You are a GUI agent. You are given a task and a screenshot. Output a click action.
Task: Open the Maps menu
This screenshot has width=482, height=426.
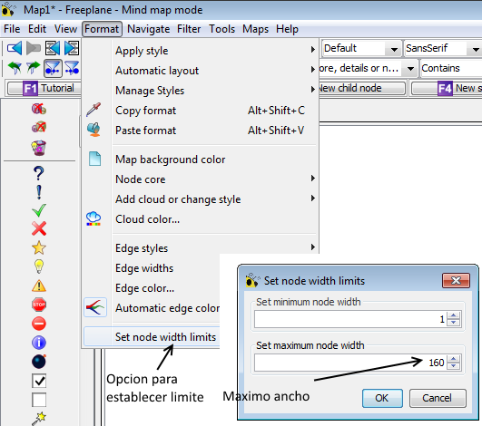(x=255, y=29)
